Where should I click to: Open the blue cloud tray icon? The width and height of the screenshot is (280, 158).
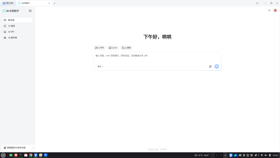pyautogui.click(x=236, y=155)
